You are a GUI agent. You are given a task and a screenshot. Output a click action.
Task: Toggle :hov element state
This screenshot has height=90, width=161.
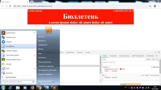pos(148,59)
